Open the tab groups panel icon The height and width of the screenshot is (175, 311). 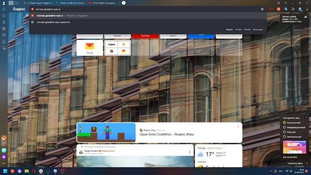11,3
